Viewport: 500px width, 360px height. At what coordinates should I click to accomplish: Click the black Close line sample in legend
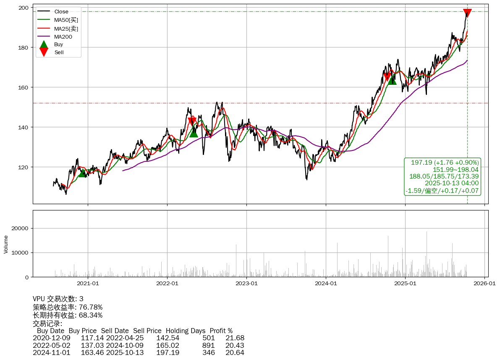pos(44,12)
